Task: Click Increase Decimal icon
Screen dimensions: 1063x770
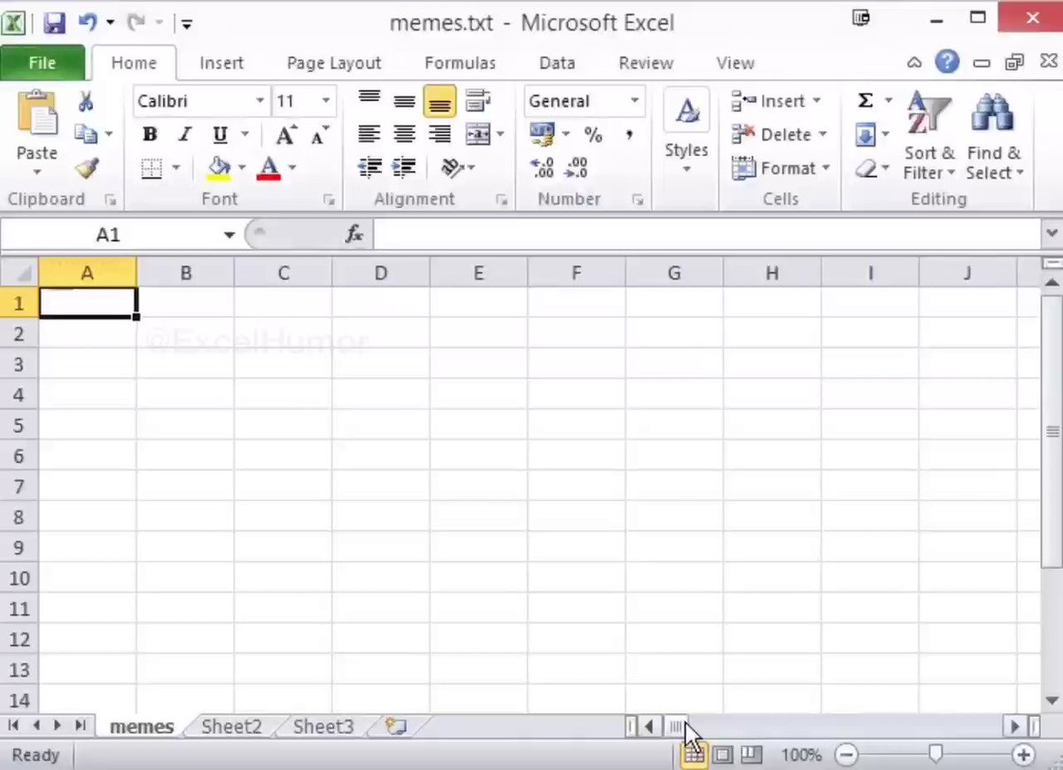Action: pyautogui.click(x=542, y=167)
